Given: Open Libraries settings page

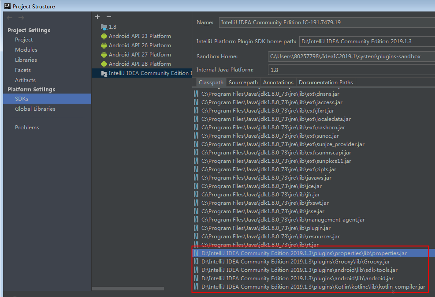Looking at the screenshot, I should pyautogui.click(x=26, y=60).
